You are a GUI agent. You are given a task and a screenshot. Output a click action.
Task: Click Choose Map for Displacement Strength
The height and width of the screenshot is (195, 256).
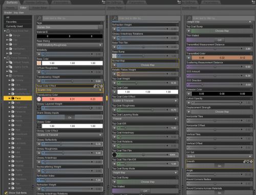point(222,112)
